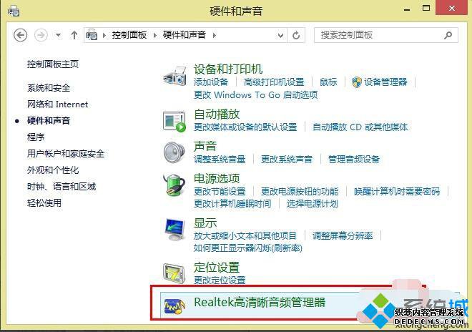Open the Realtek audio manager icon
Viewport: 472px width, 332px height.
pyautogui.click(x=174, y=306)
